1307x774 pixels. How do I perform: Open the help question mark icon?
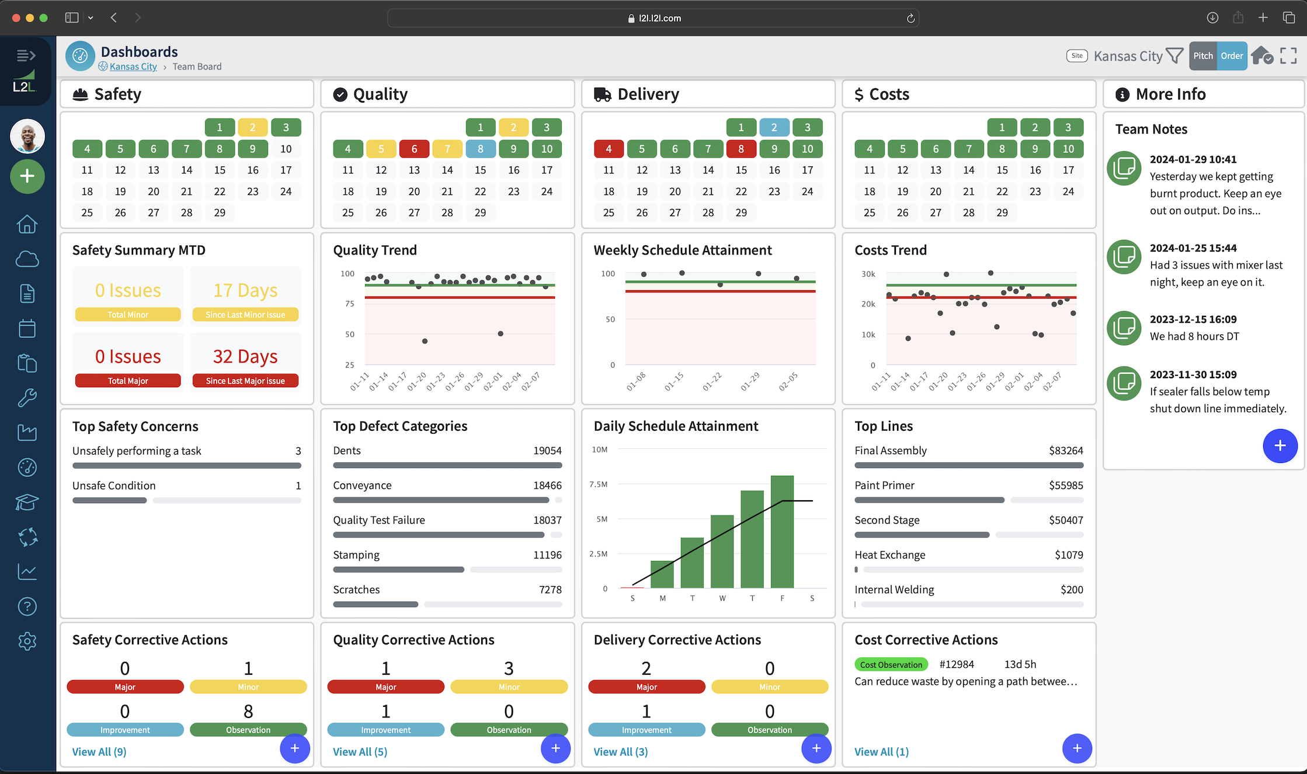click(x=27, y=606)
